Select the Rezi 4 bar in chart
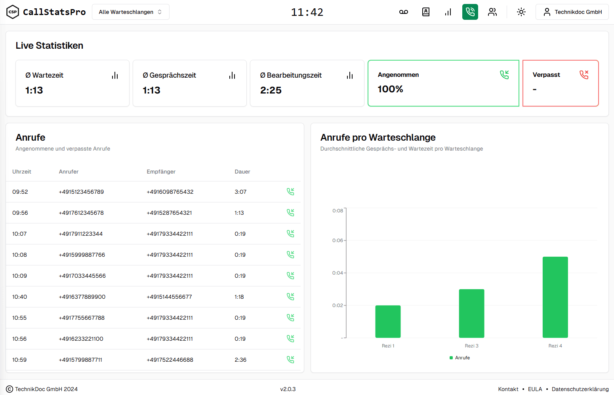 click(x=555, y=297)
